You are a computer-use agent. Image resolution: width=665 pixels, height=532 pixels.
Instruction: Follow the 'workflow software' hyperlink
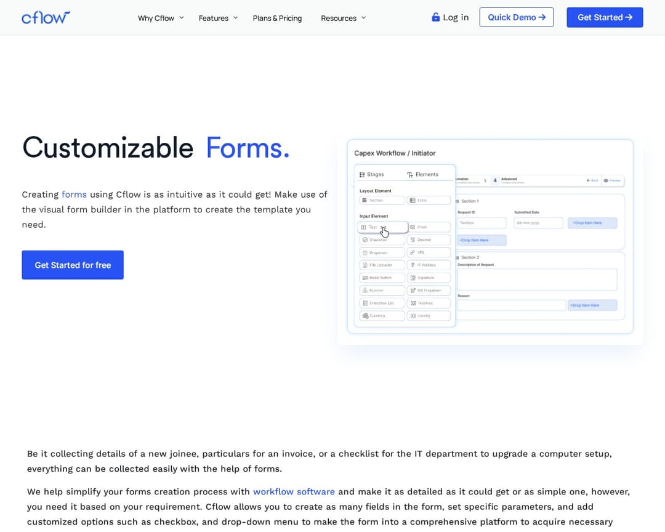294,492
